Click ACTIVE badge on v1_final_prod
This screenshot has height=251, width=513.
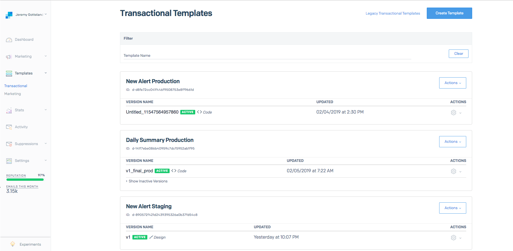162,171
